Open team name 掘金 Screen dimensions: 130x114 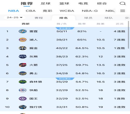click(x=34, y=48)
